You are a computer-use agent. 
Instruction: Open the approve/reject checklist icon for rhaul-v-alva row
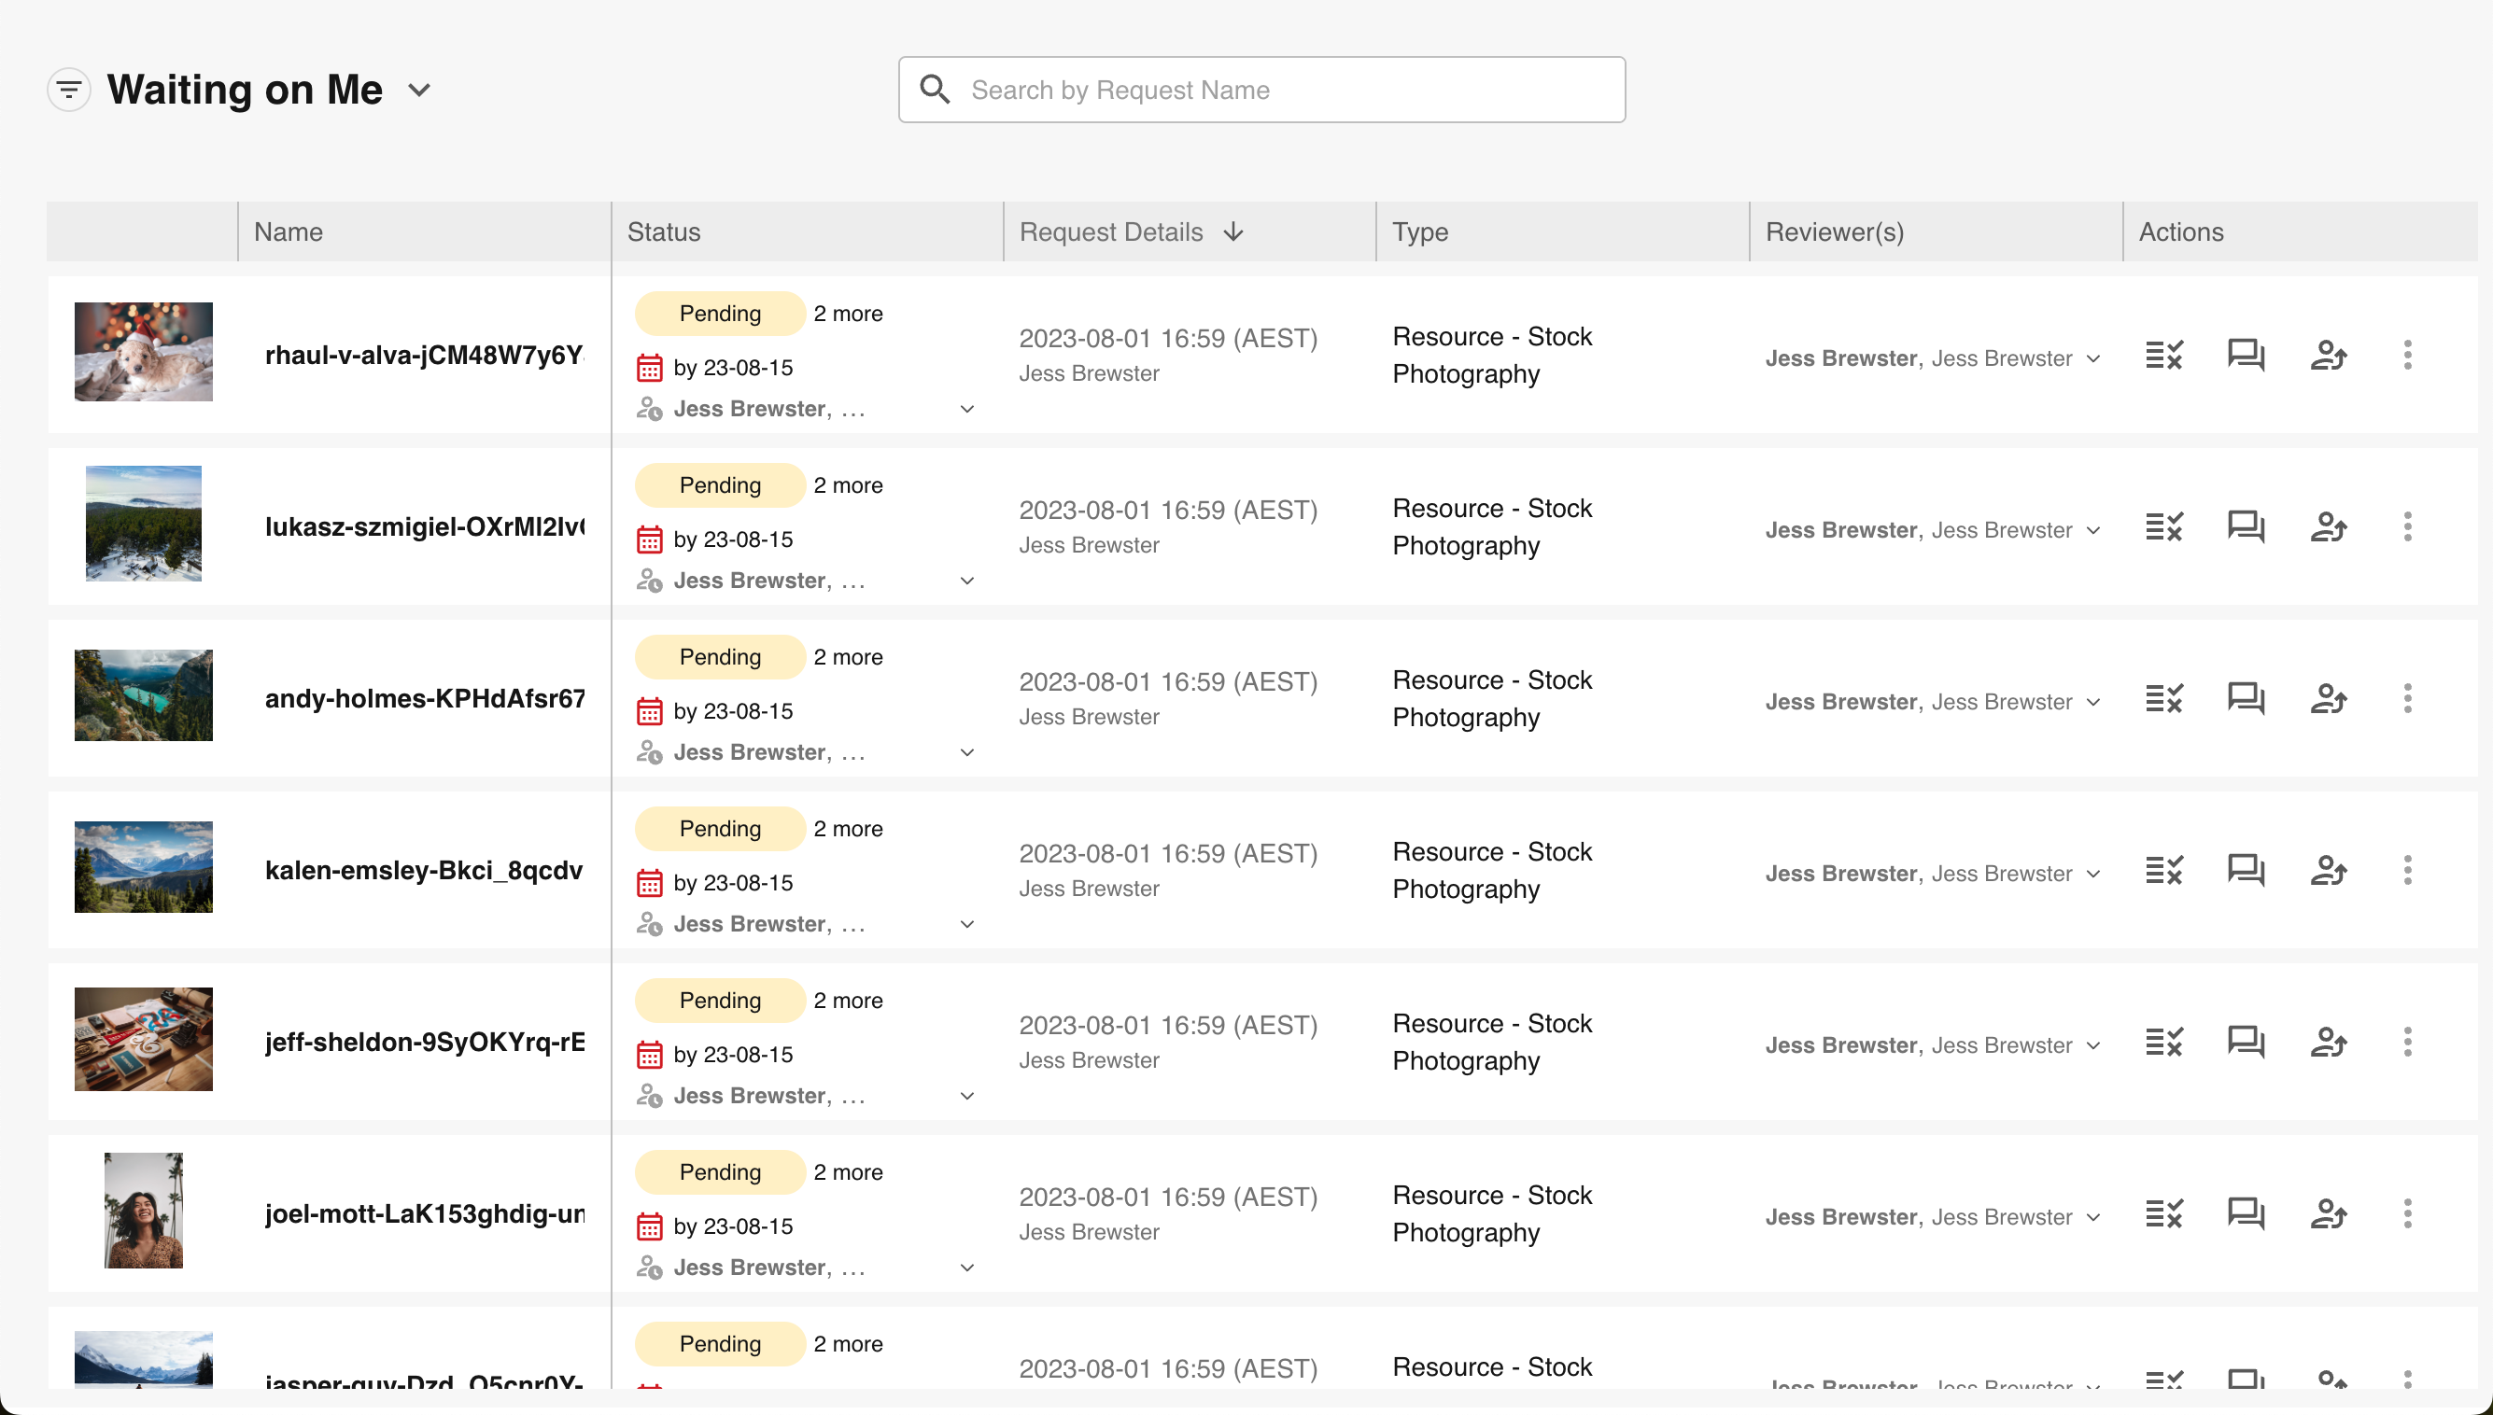pyautogui.click(x=2163, y=355)
